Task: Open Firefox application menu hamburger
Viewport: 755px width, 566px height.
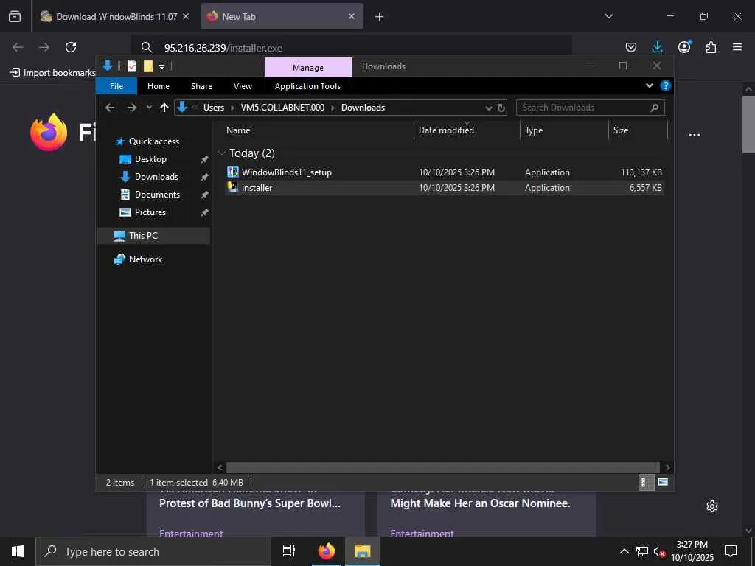Action: pyautogui.click(x=737, y=47)
